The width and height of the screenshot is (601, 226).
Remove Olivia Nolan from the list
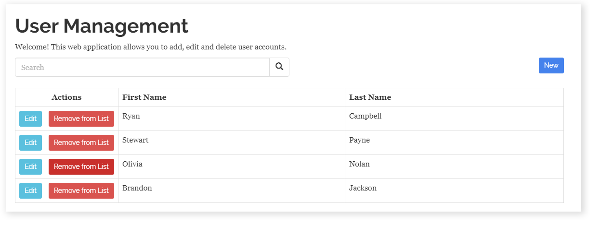tap(81, 167)
